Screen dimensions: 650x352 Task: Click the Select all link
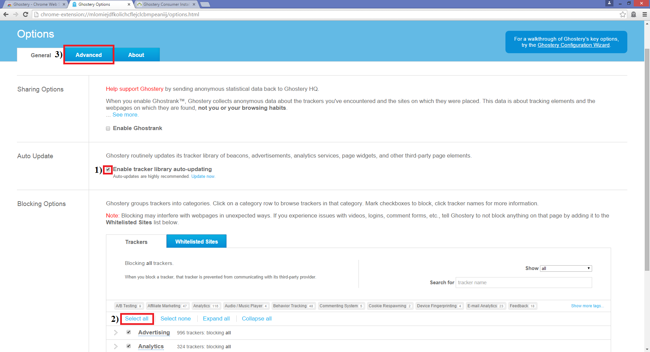(x=136, y=318)
